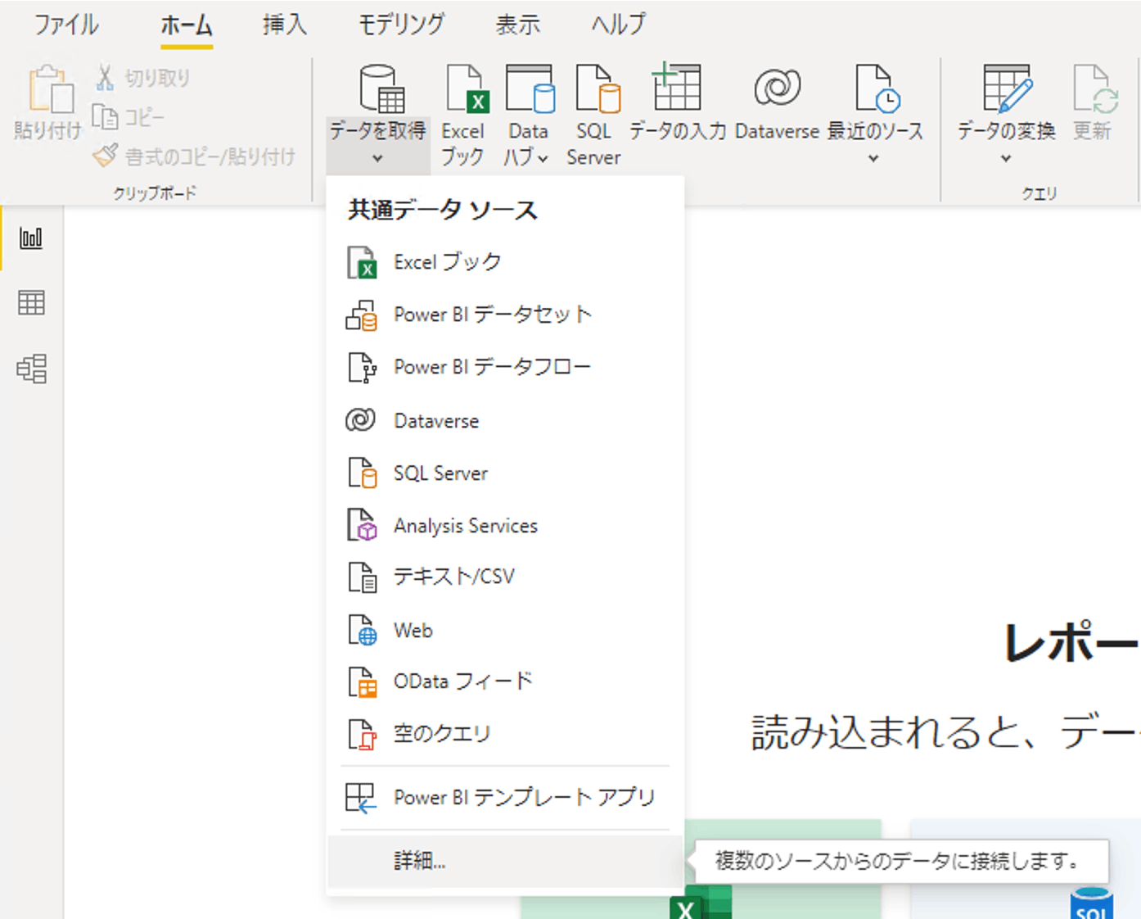
Task: Click the テンプレート アプリ arrow icon
Action: tap(361, 797)
